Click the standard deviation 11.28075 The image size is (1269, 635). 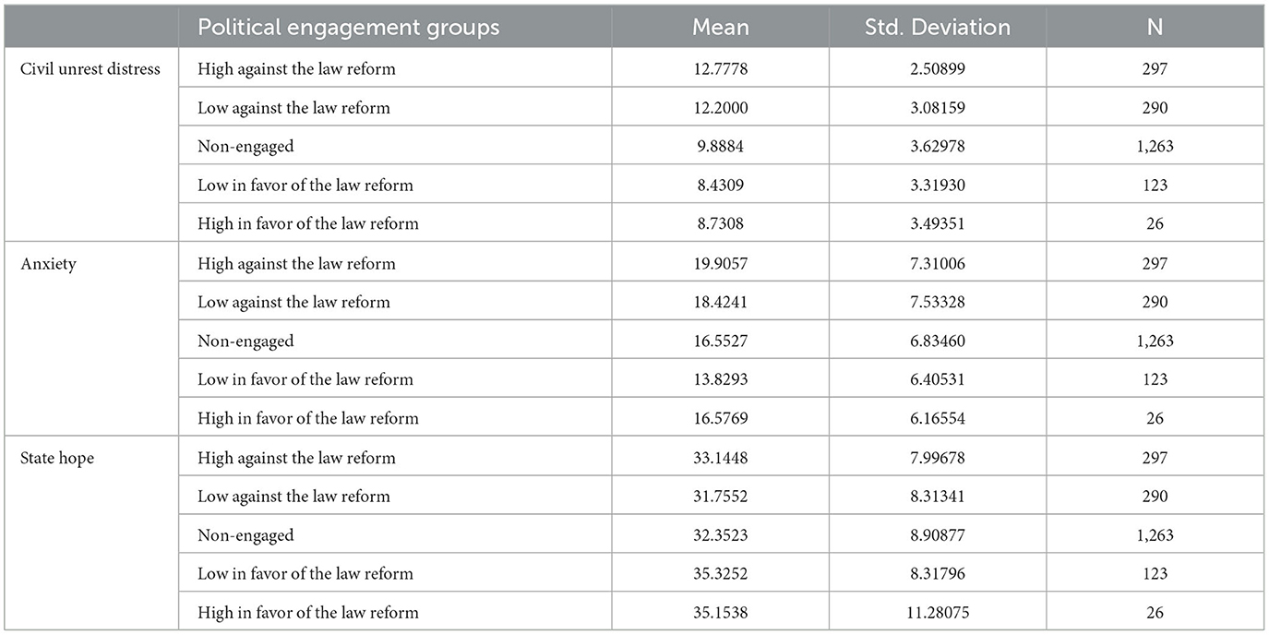tap(938, 612)
